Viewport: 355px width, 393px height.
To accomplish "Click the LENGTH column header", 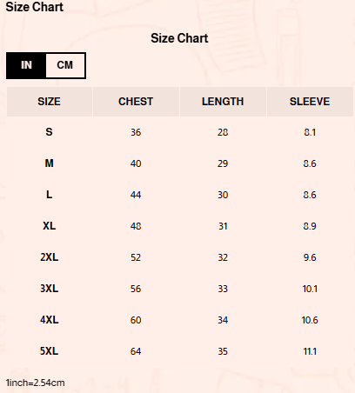I will pyautogui.click(x=223, y=102).
